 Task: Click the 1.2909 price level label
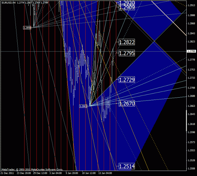tap(127, 8)
